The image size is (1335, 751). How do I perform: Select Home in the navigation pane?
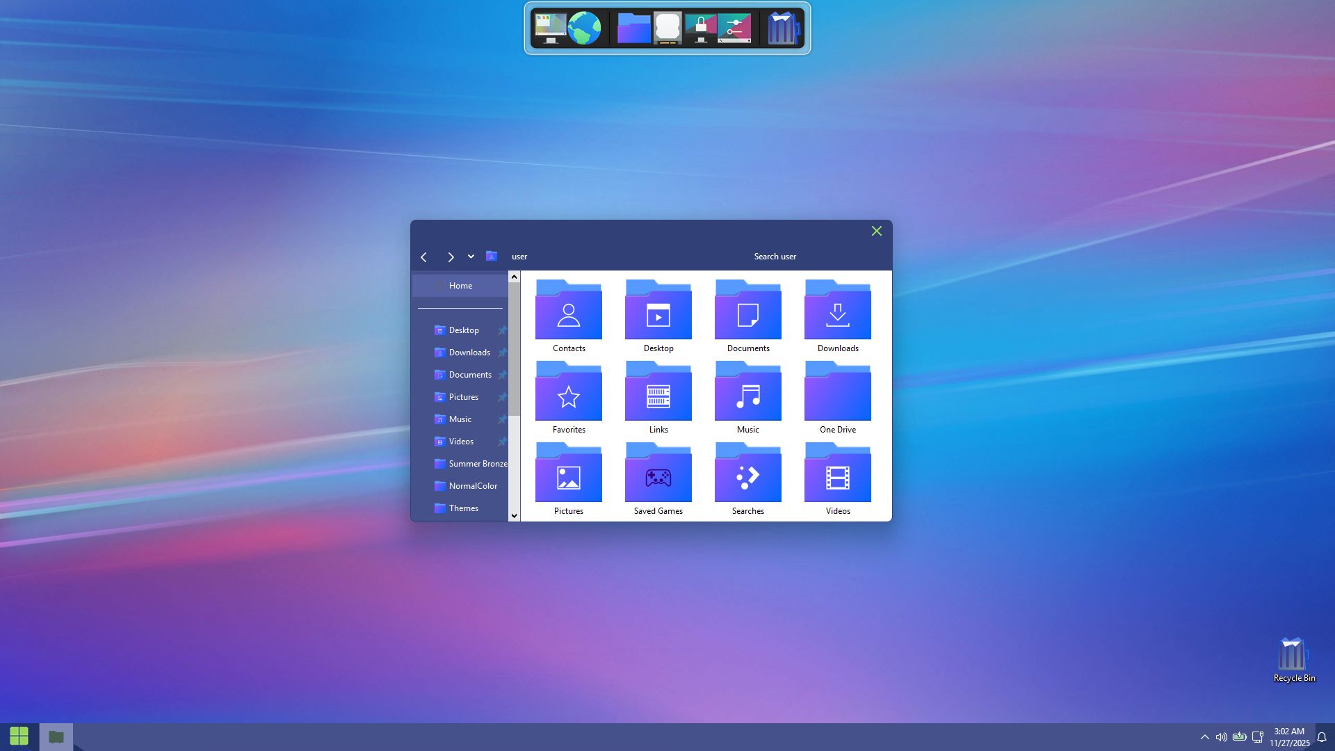[460, 286]
